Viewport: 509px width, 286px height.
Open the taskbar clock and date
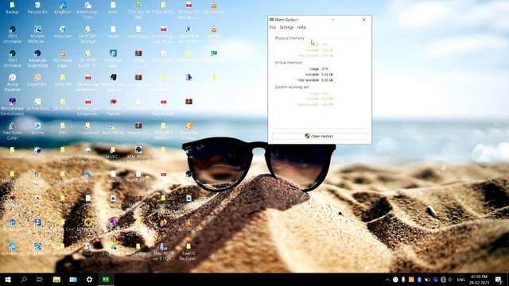[x=479, y=280]
